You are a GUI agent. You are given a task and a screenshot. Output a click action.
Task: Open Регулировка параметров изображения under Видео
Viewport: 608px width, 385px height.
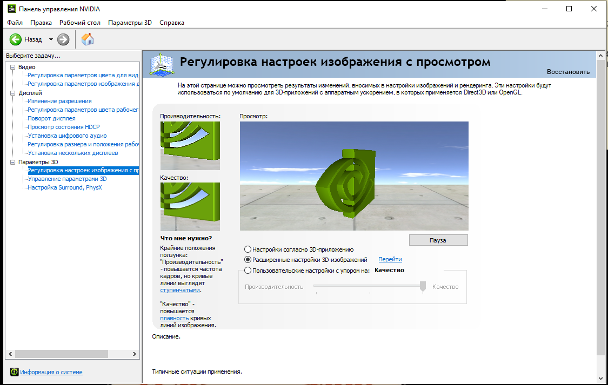tap(83, 84)
